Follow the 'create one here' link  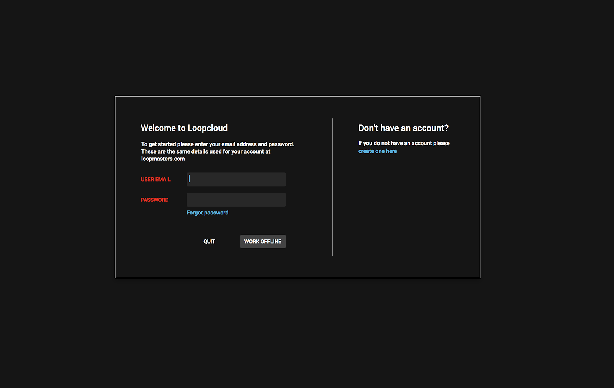click(378, 151)
